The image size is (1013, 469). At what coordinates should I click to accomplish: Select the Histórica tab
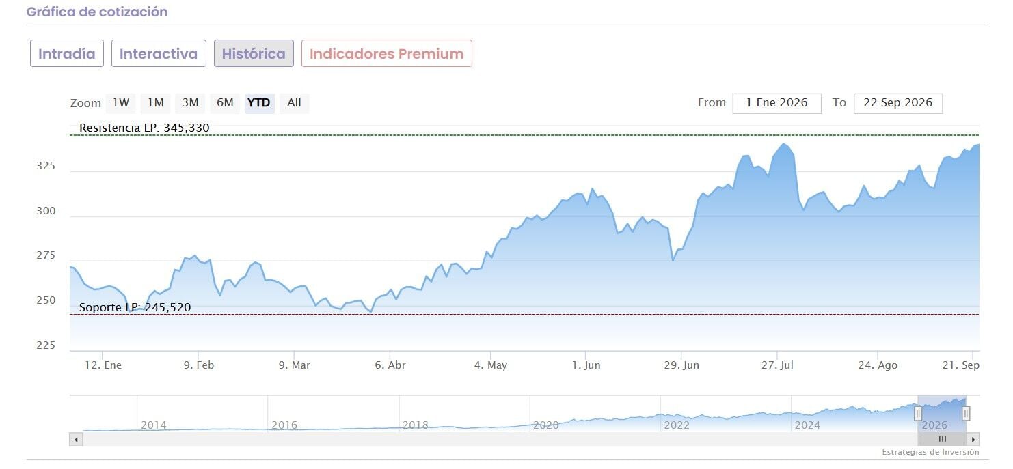coord(254,53)
